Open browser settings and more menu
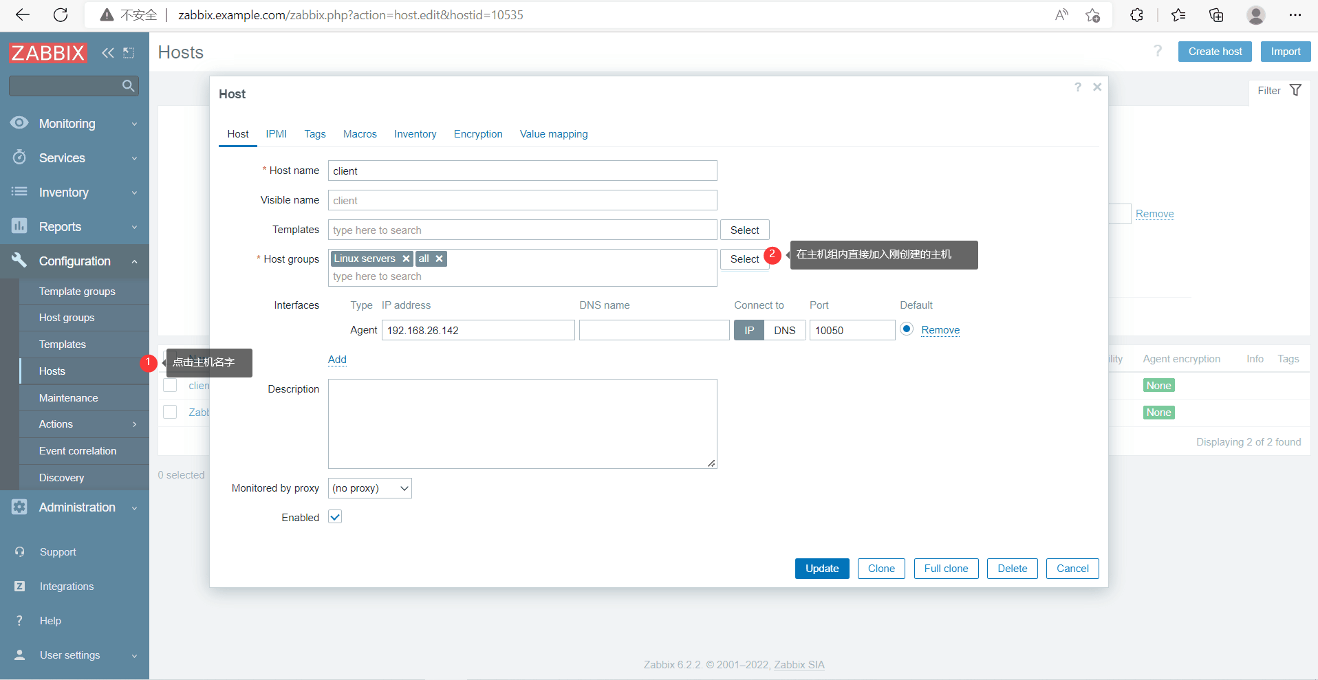Image resolution: width=1318 pixels, height=680 pixels. 1295,15
